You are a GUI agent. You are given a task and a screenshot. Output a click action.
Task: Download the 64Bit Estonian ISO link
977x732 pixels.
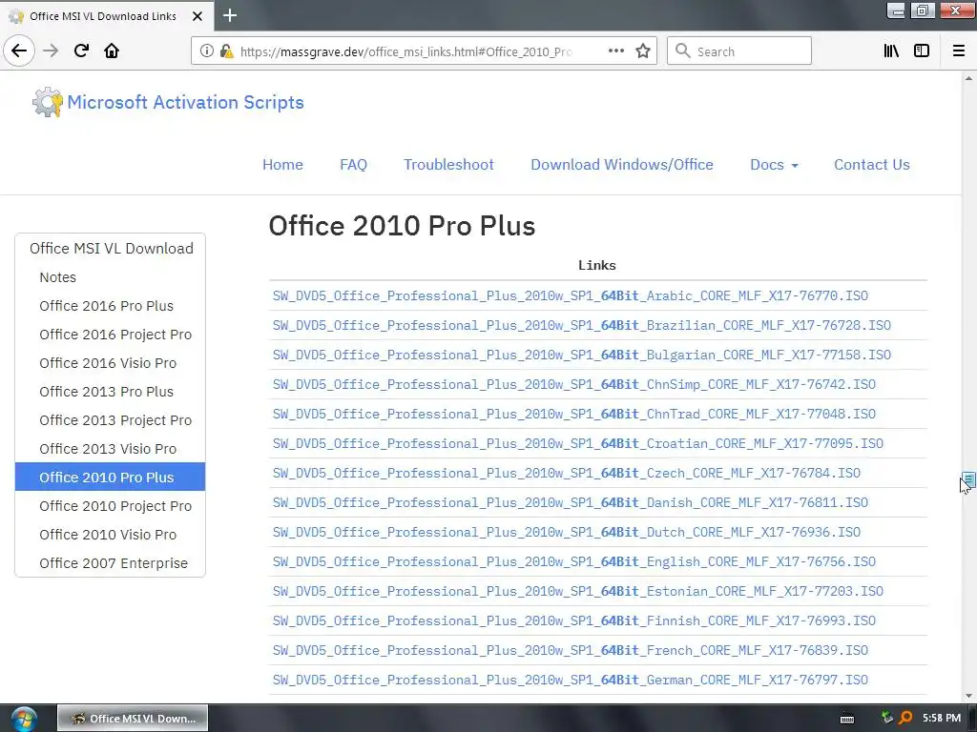click(x=577, y=591)
